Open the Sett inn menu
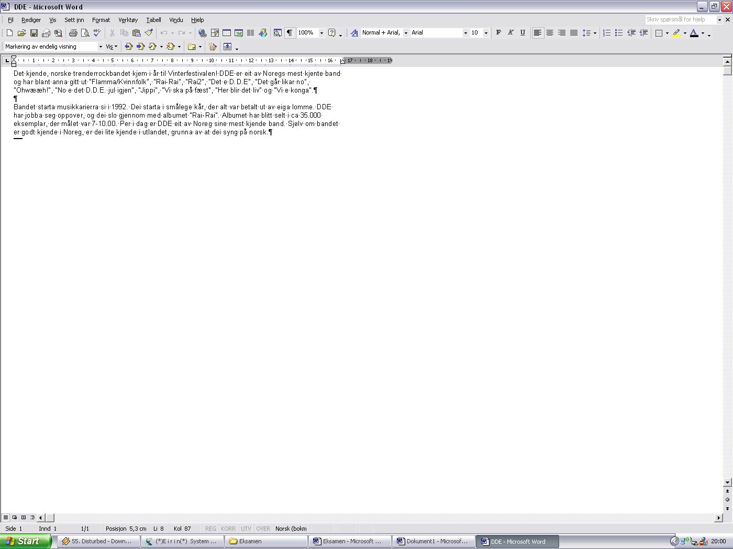The width and height of the screenshot is (733, 549). [x=74, y=20]
